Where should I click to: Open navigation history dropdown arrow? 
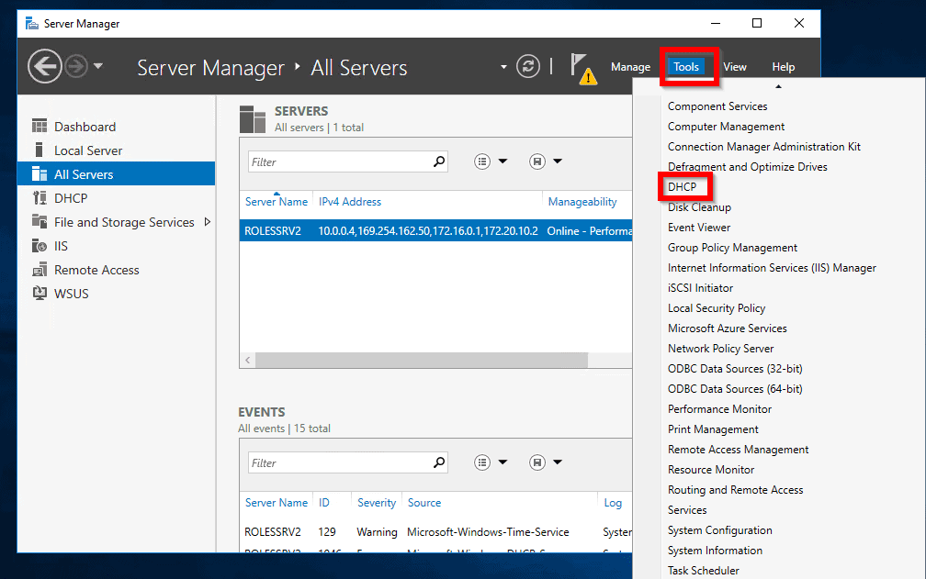click(98, 66)
